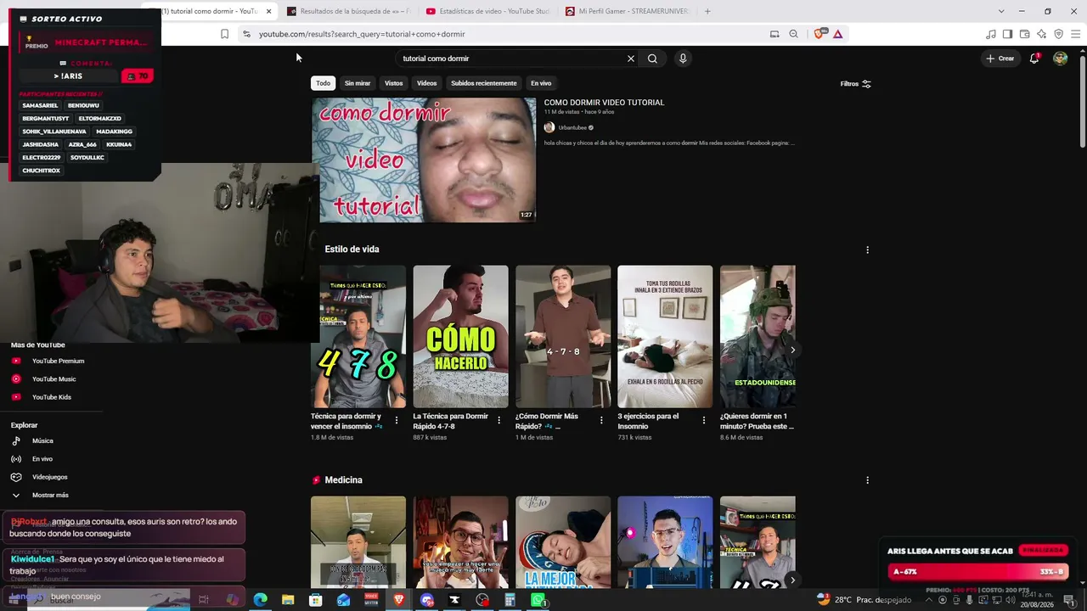Switch to Estadísticas de video YouTube Studio tab

point(487,11)
